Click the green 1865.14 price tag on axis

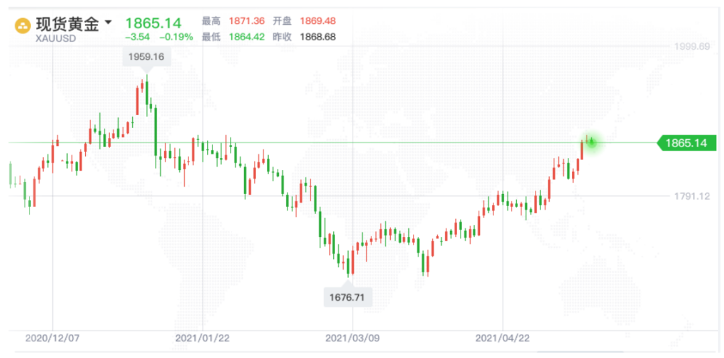pyautogui.click(x=686, y=143)
